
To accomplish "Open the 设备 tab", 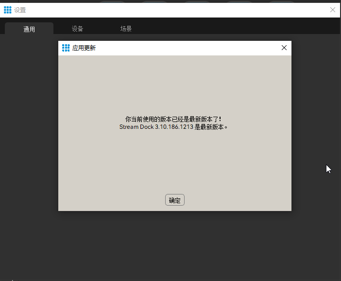I will point(77,29).
